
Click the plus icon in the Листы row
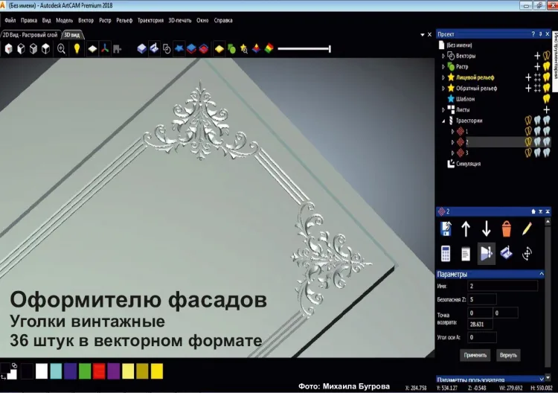point(546,110)
